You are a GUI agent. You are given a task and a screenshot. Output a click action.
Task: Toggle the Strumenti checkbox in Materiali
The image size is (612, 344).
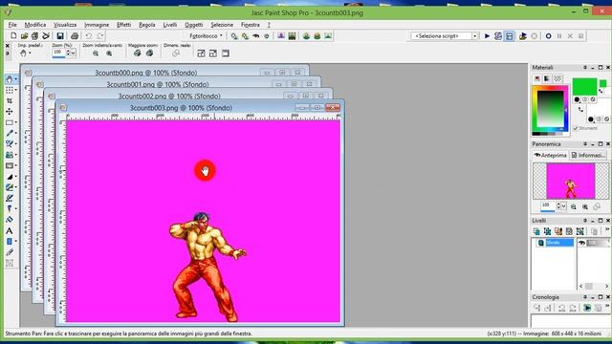coord(576,128)
